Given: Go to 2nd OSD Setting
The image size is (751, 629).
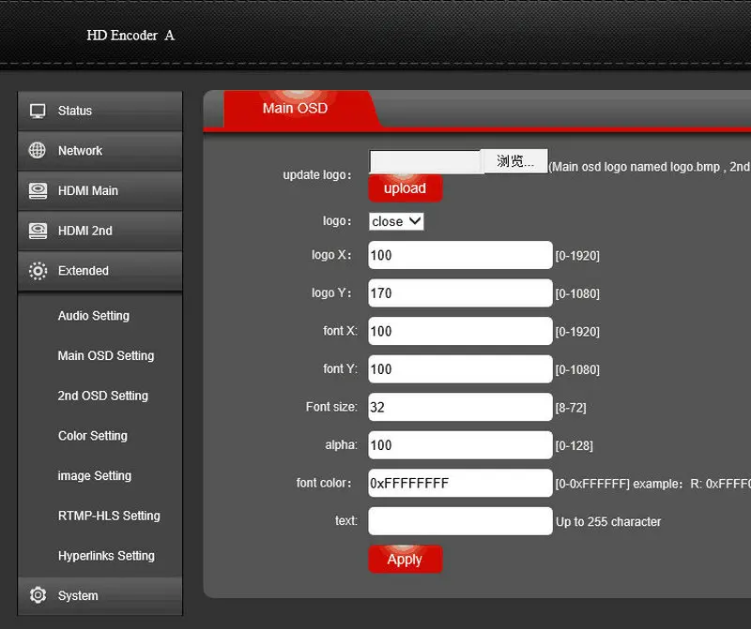Looking at the screenshot, I should 103,397.
